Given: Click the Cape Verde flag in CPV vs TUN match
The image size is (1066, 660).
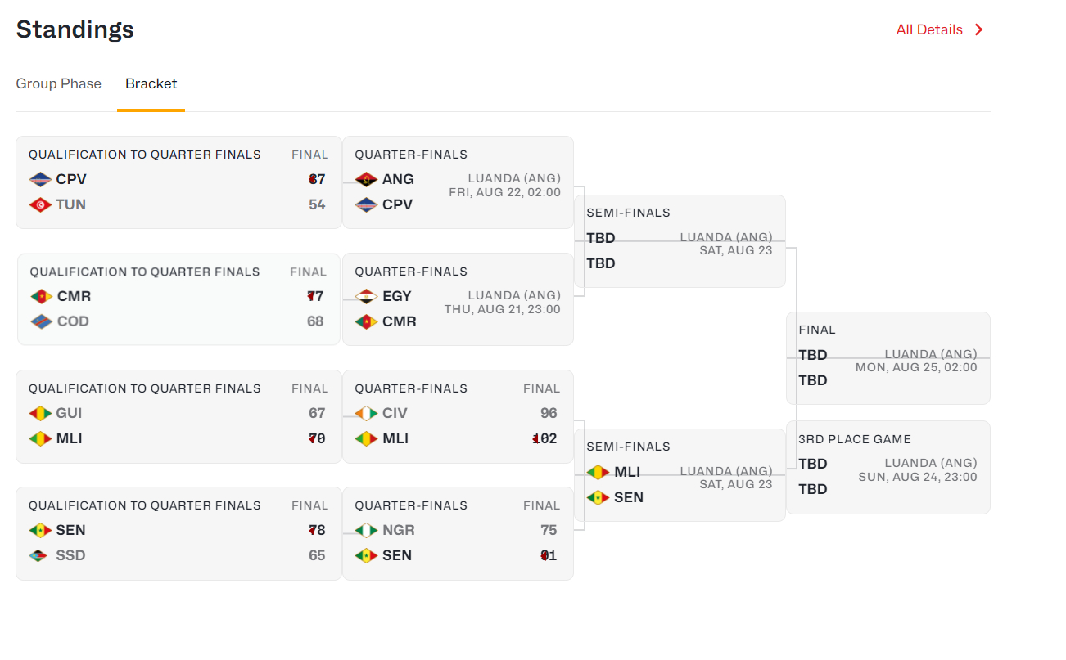Looking at the screenshot, I should click(40, 179).
